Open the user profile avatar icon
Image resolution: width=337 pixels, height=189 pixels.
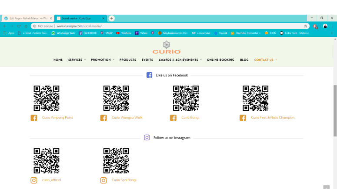point(325,26)
